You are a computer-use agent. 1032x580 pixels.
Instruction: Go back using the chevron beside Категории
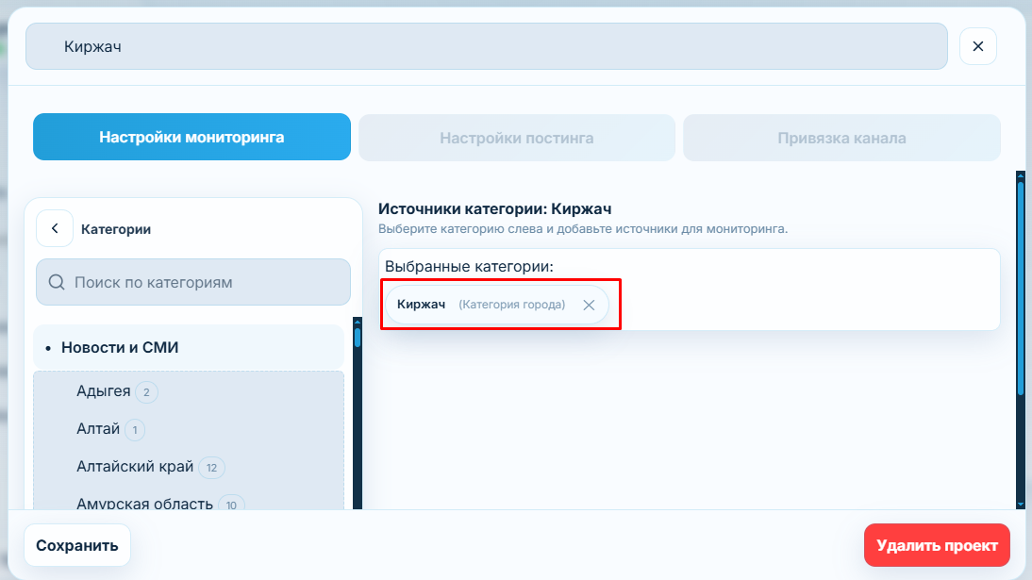(55, 228)
